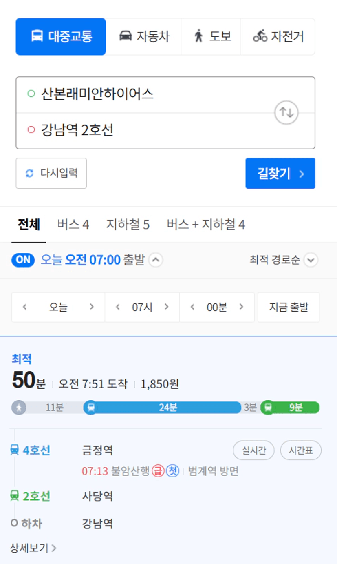Advance the hour past 07시

[166, 307]
